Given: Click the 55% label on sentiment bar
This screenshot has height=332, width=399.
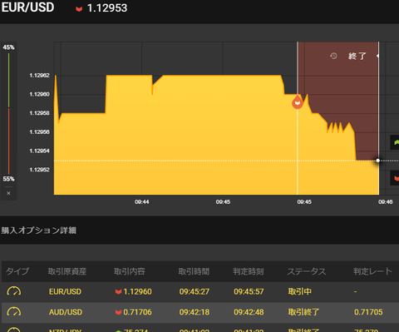Looking at the screenshot, I should pyautogui.click(x=8, y=179).
